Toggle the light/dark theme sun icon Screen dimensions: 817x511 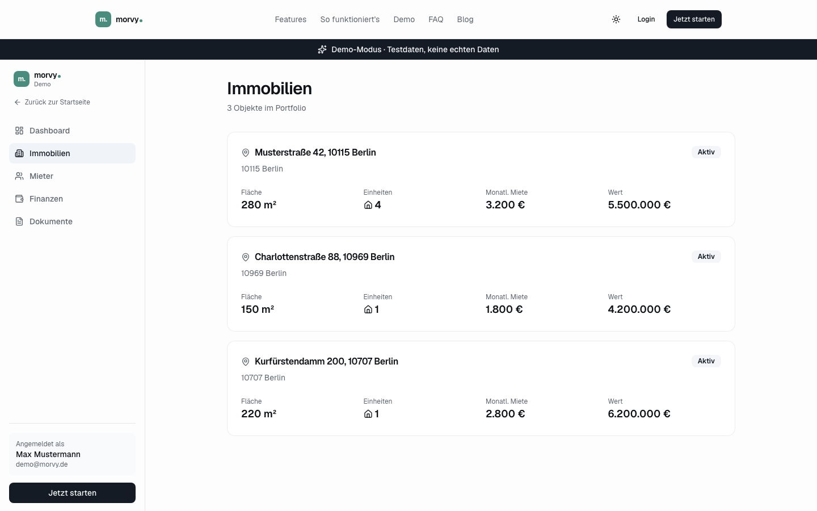tap(616, 19)
